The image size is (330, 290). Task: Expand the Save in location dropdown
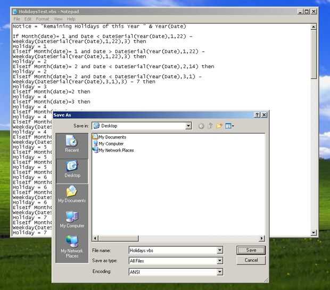(x=188, y=126)
